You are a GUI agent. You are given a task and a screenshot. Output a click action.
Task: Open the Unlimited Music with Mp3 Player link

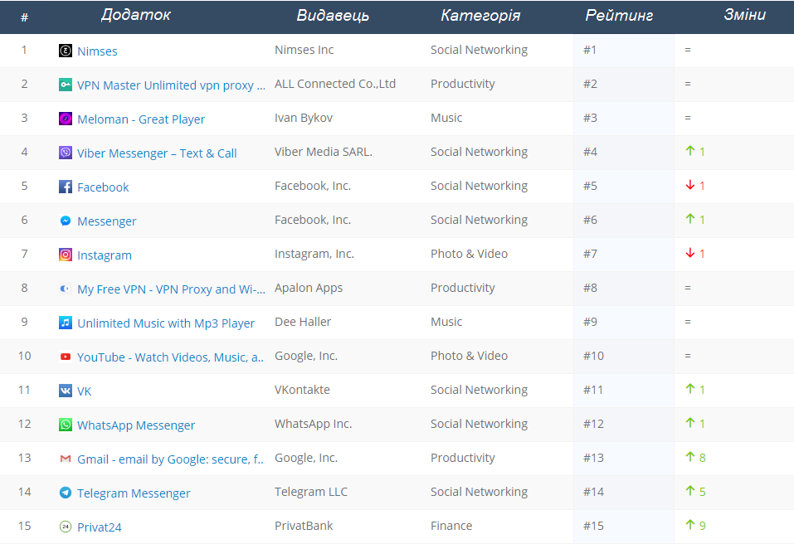tap(166, 323)
